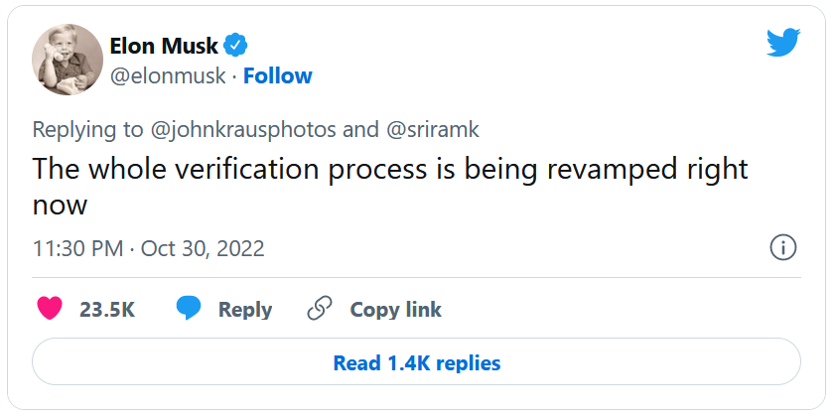Click the blue verified badge

point(235,45)
